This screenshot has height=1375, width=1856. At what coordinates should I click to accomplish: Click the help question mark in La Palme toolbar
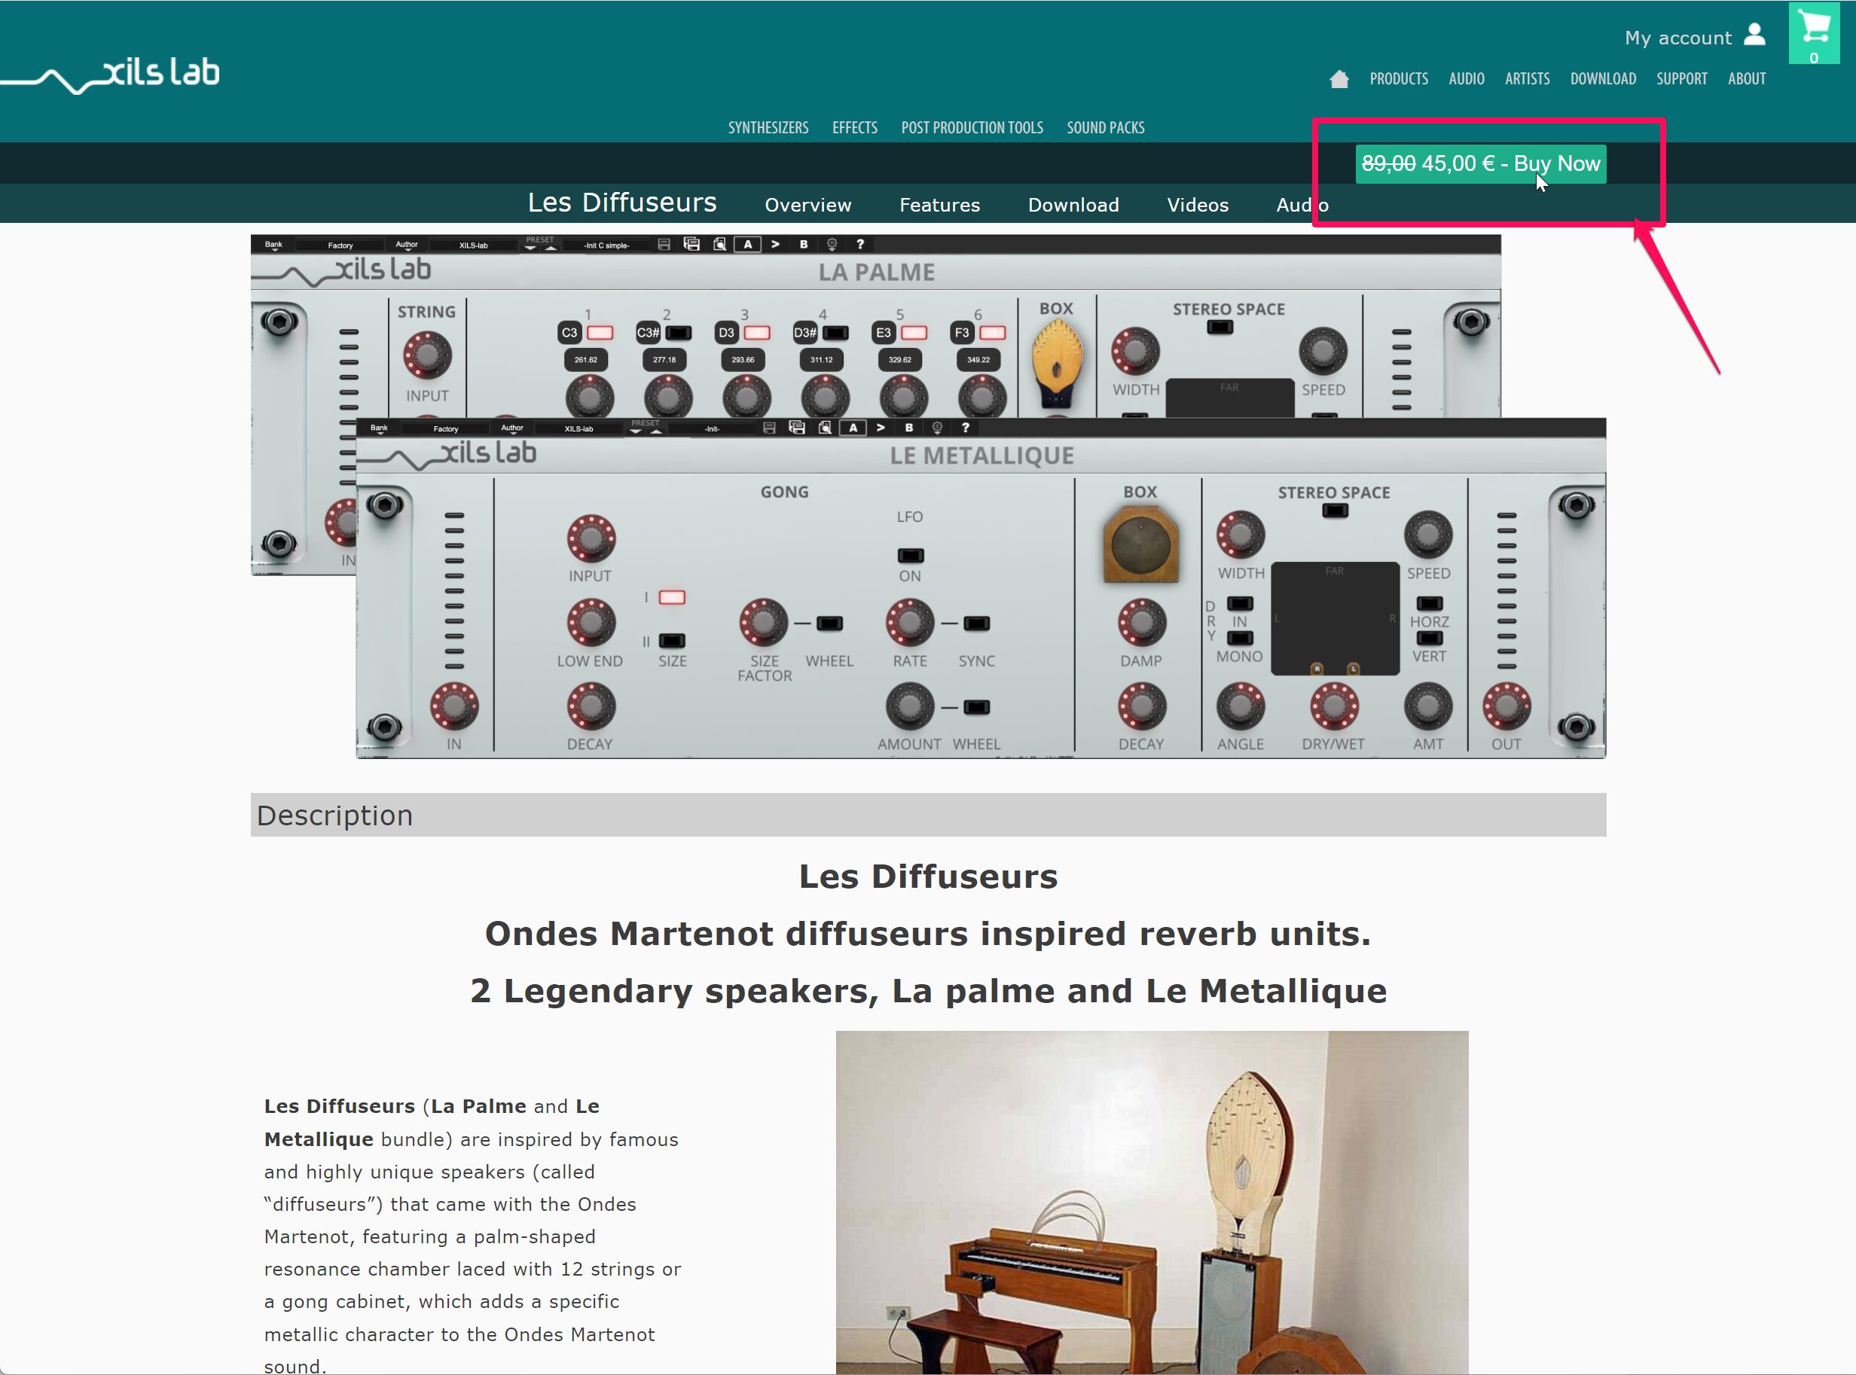point(860,244)
